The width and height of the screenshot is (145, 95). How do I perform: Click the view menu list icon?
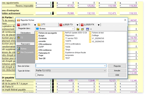[87, 29]
